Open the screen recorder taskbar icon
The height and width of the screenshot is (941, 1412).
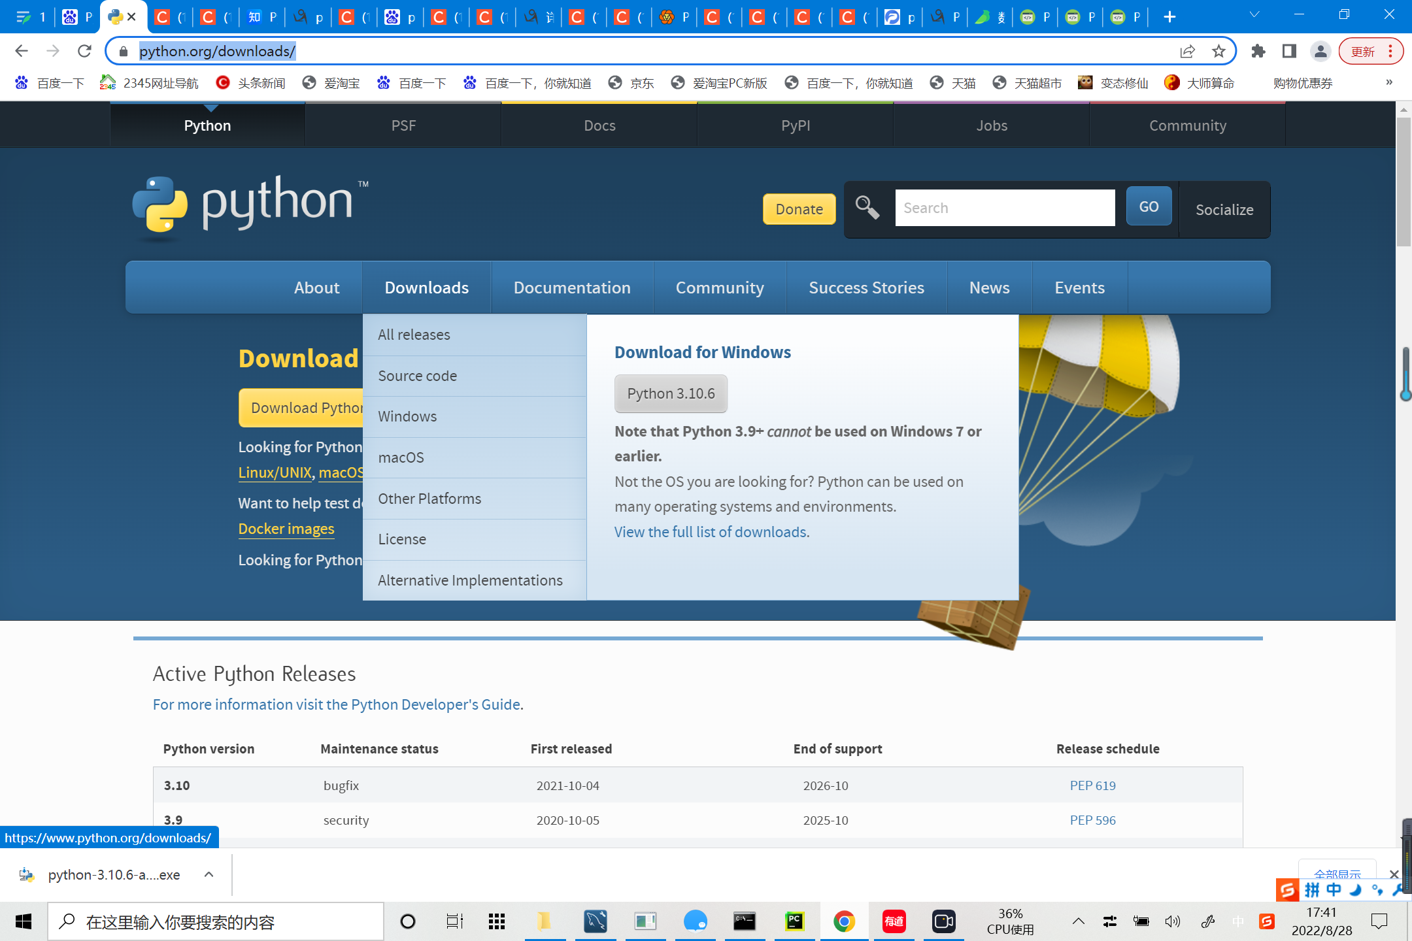pyautogui.click(x=943, y=922)
